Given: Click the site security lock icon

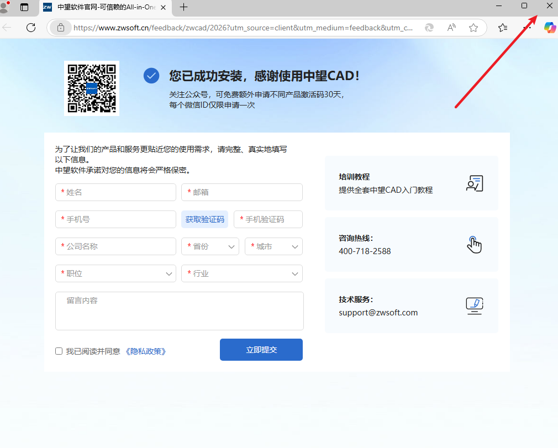Looking at the screenshot, I should [61, 27].
